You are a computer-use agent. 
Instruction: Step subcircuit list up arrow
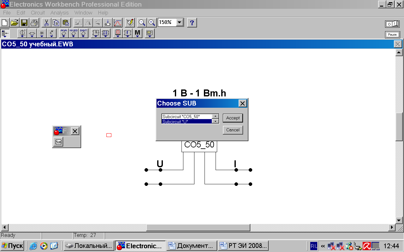click(x=216, y=117)
